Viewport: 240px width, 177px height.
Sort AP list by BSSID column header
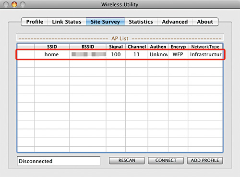coord(88,47)
